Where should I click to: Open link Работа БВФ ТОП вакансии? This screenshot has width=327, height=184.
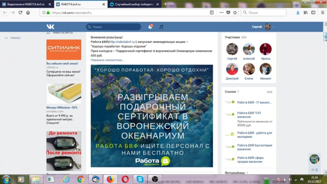pyautogui.click(x=249, y=115)
